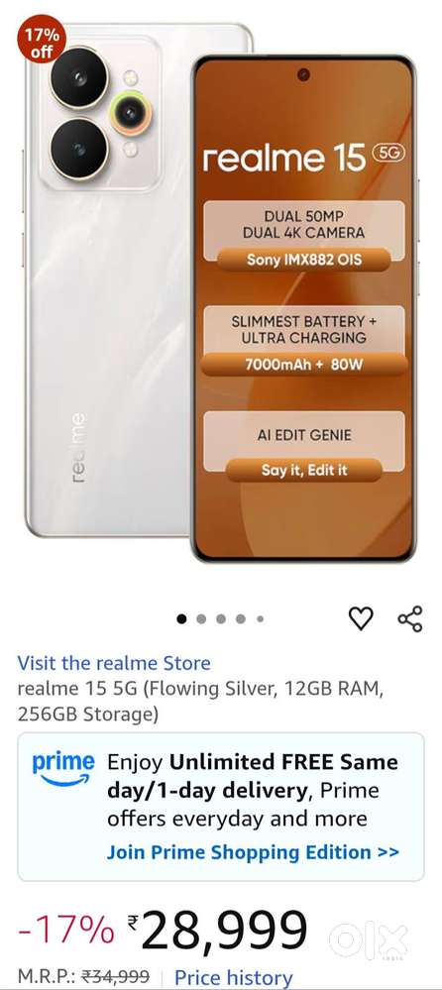Select the first image carousel dot
This screenshot has width=442, height=990.
pyautogui.click(x=181, y=618)
